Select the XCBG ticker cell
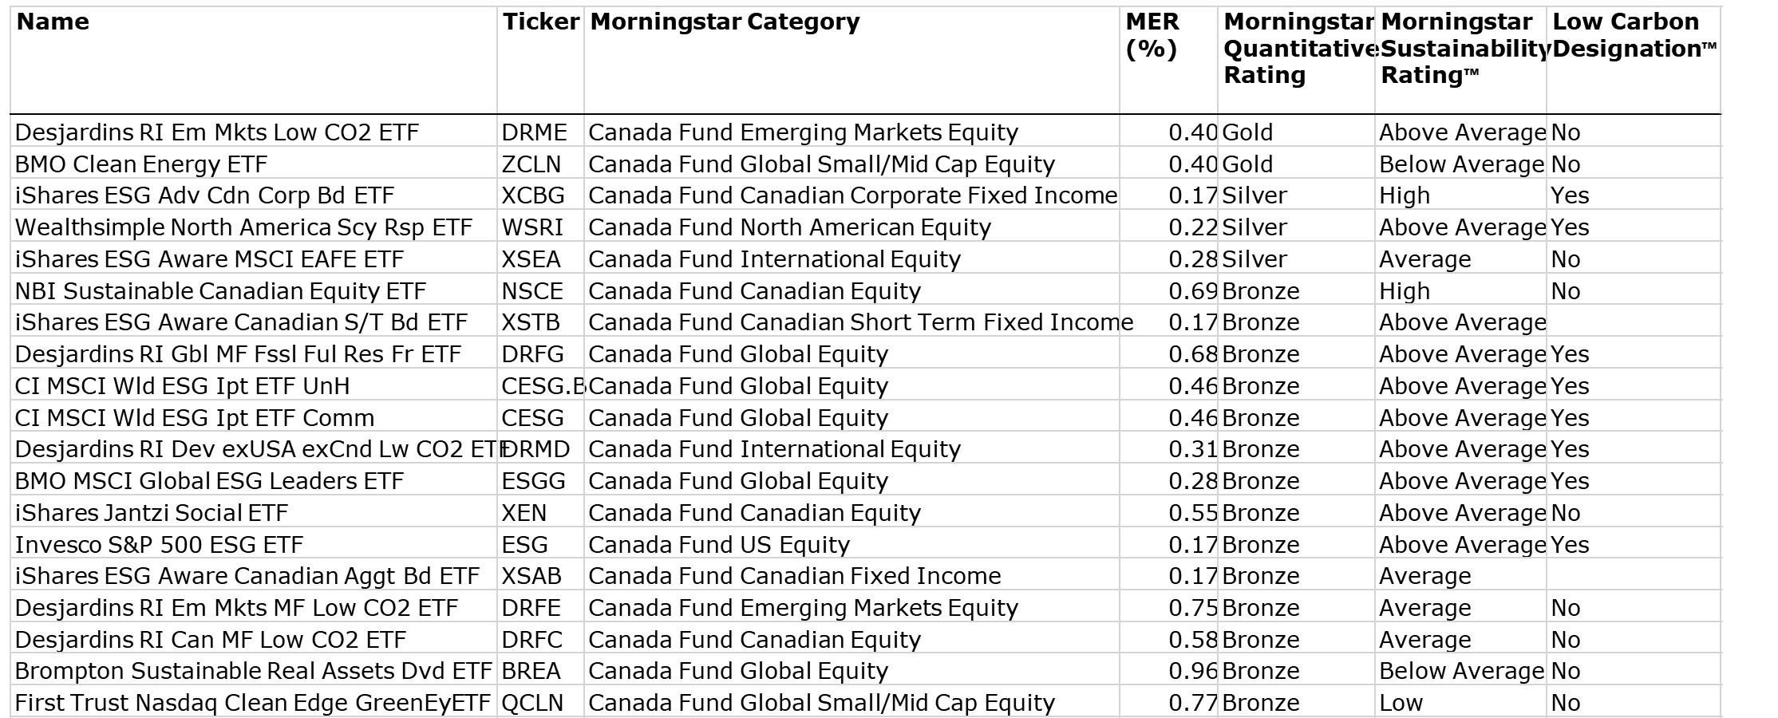This screenshot has height=718, width=1778. pyautogui.click(x=532, y=196)
